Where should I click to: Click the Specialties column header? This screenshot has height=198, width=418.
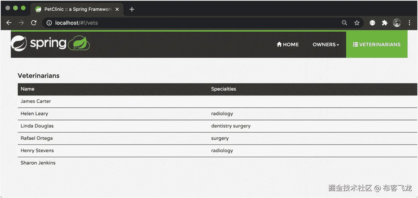[224, 89]
